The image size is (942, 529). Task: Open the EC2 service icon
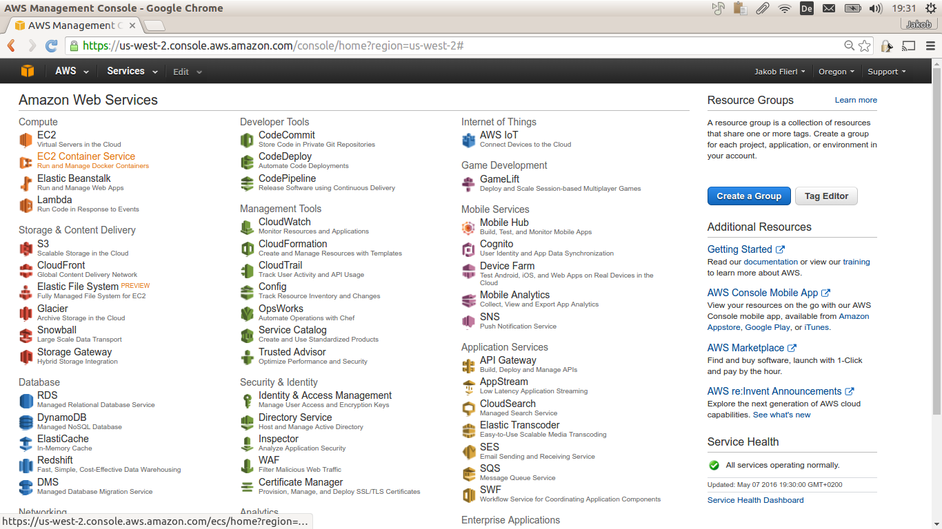(x=26, y=140)
